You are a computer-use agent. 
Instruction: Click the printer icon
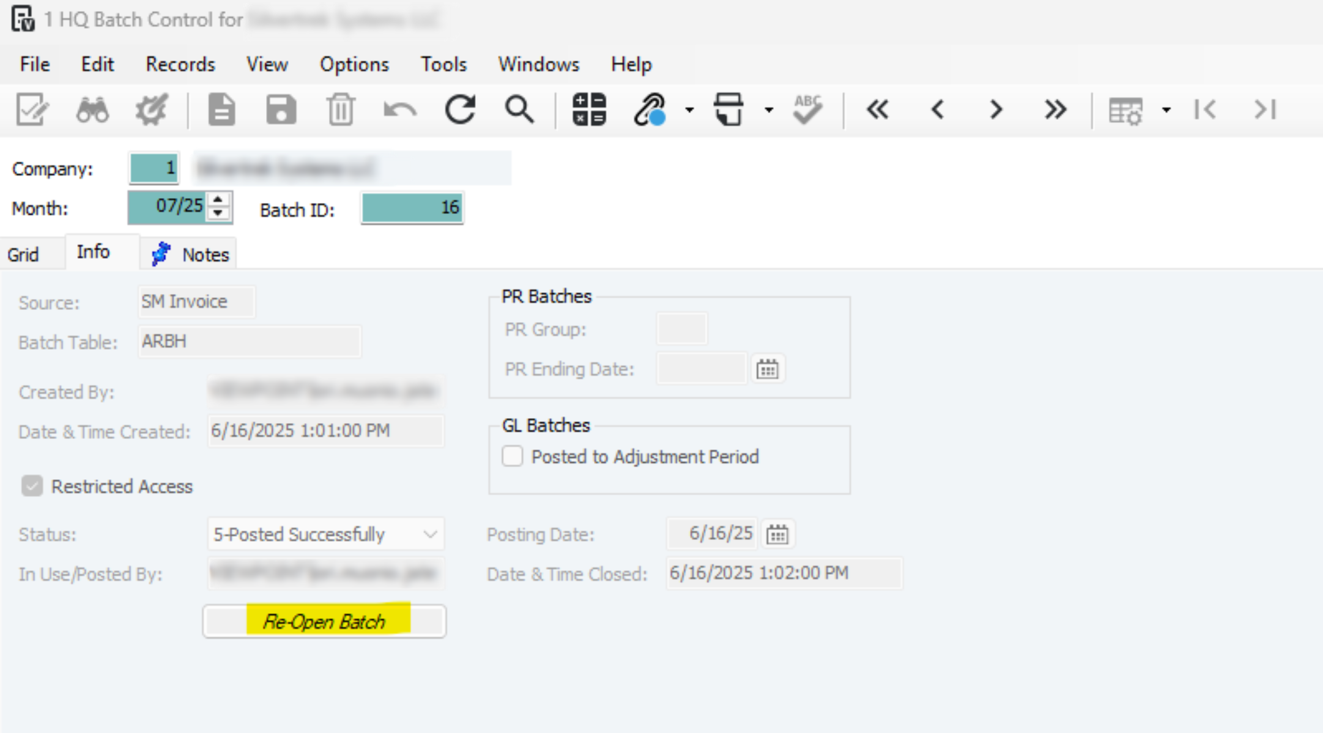pyautogui.click(x=728, y=111)
